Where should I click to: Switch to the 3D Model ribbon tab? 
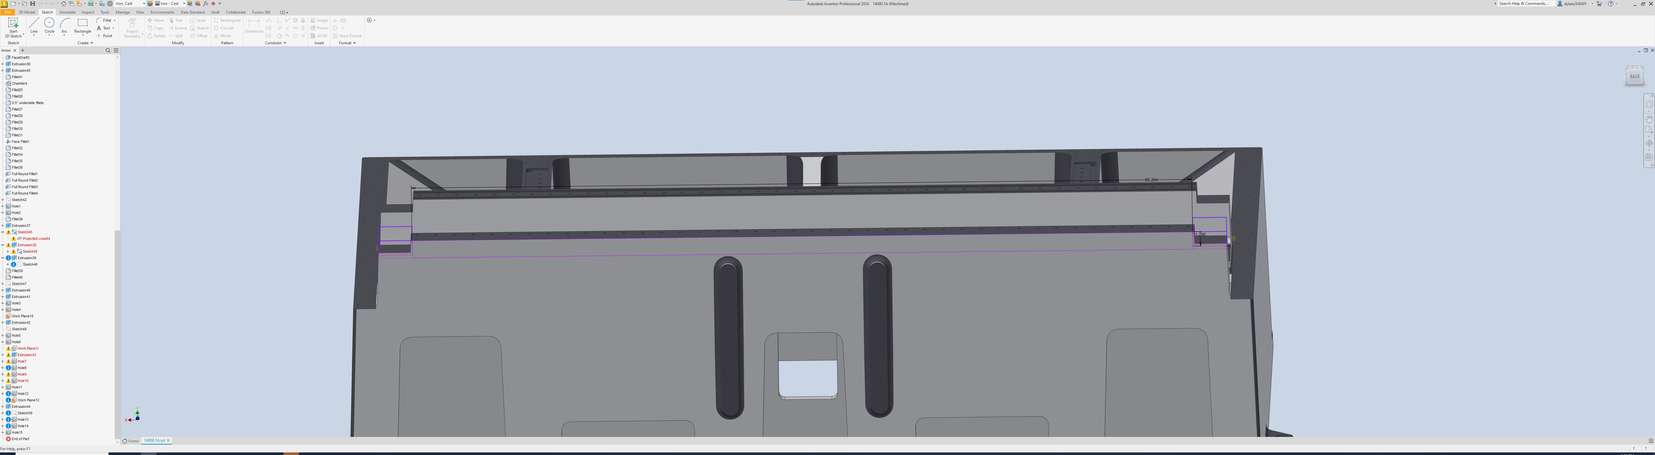(x=27, y=12)
